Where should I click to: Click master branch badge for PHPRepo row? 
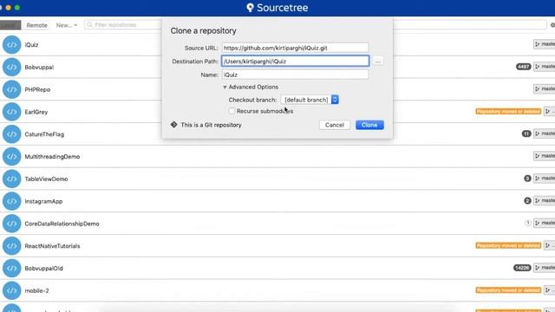(545, 88)
